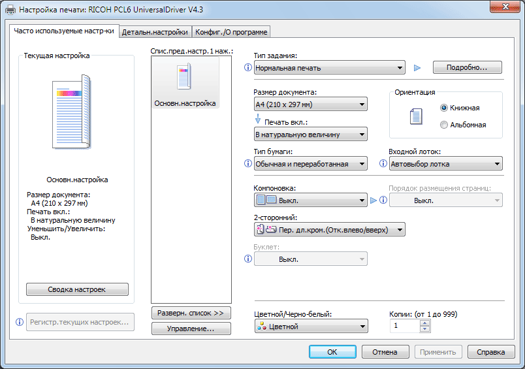Click Управление... button
525x369 pixels.
191,329
